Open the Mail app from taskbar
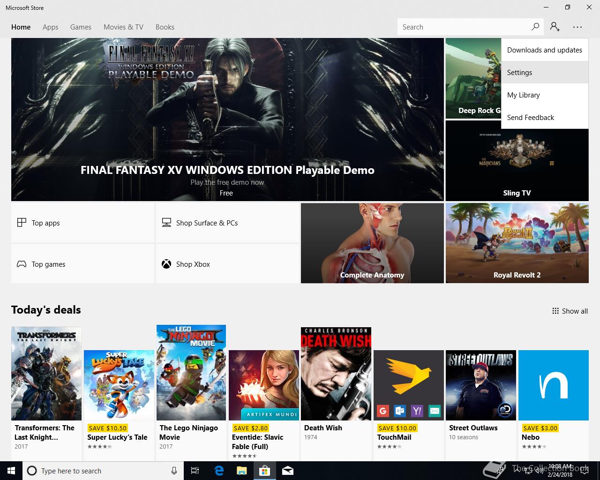Viewport: 600px width, 480px height. tap(288, 471)
